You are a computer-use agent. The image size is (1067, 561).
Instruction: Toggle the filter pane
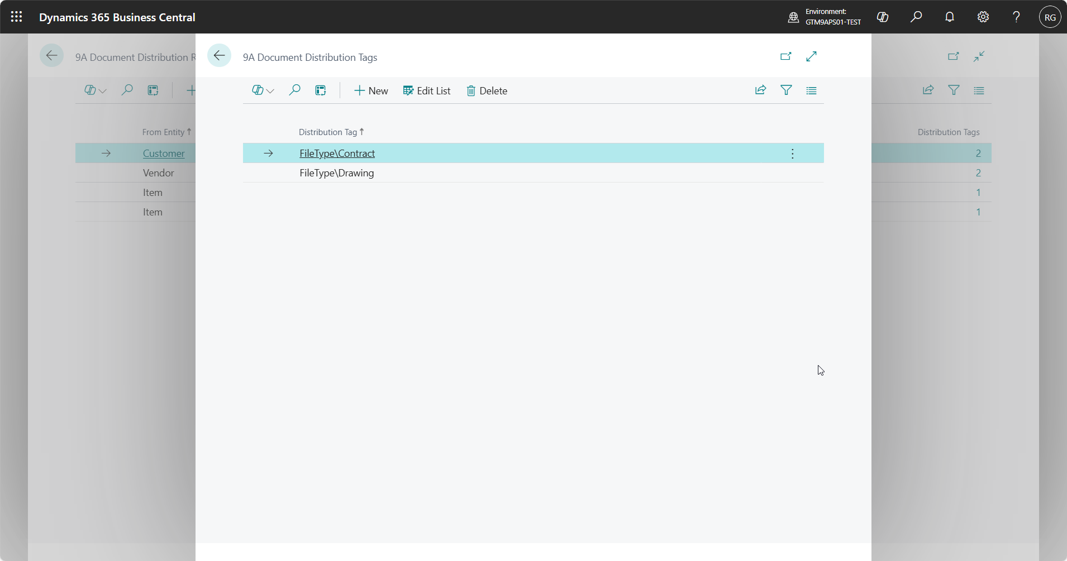(786, 90)
